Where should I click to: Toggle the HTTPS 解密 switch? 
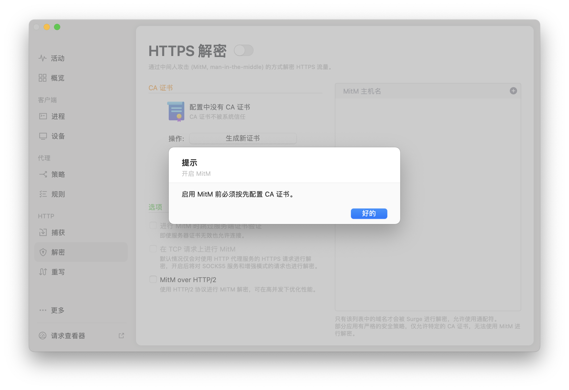click(243, 50)
